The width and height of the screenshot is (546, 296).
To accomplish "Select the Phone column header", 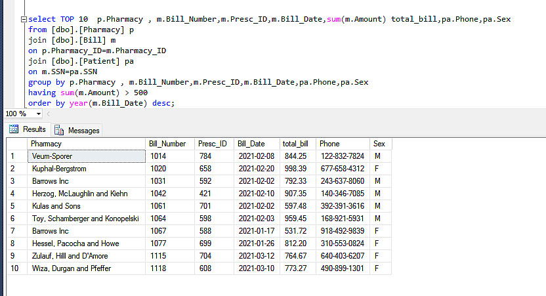I will pyautogui.click(x=343, y=144).
